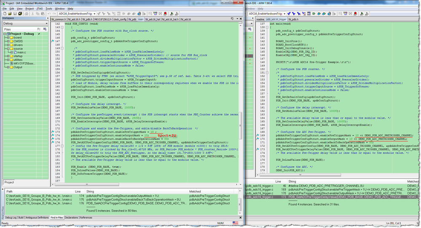The image size is (421, 228).
Task: Click the file status column icon in Workspace header
Action: pos(39,29)
